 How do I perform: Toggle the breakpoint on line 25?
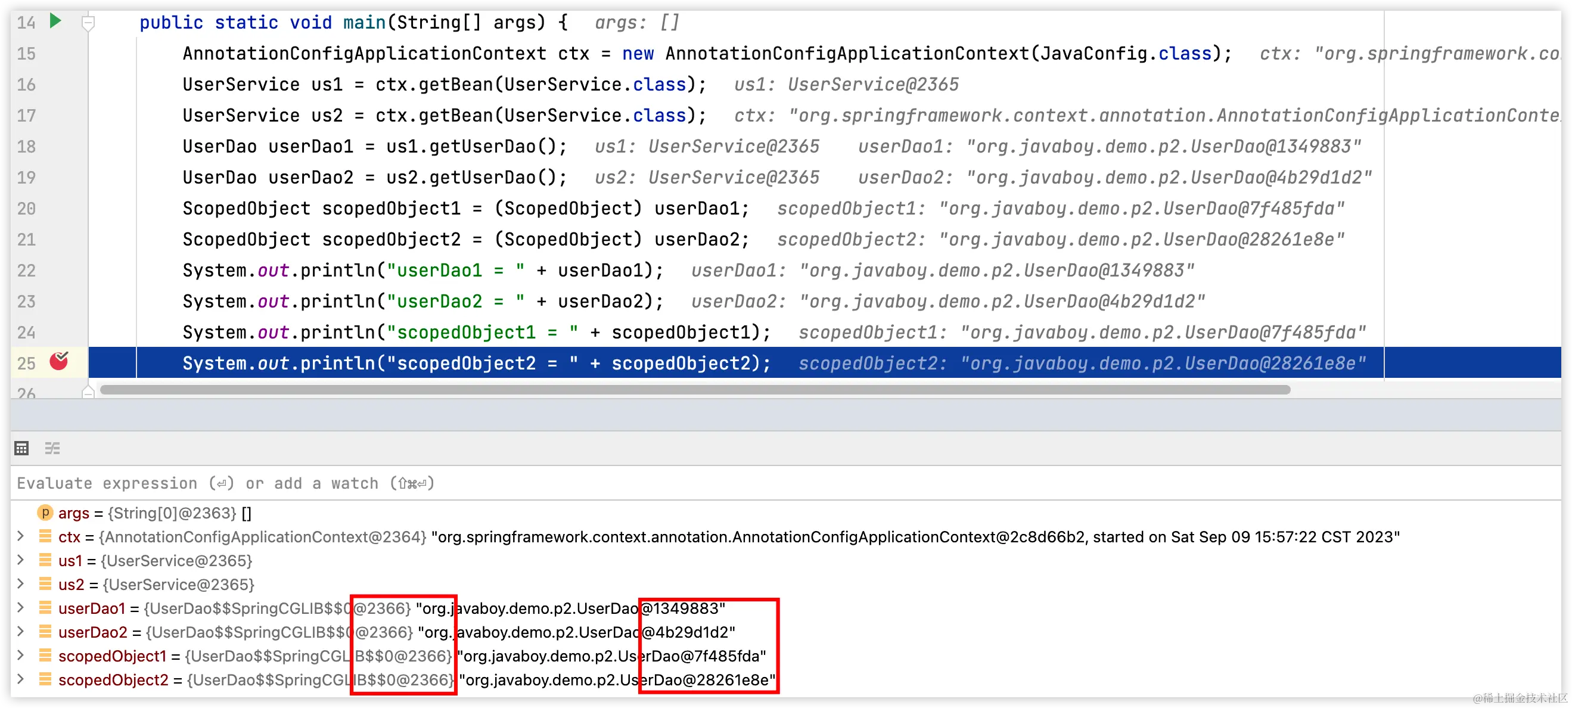[59, 361]
